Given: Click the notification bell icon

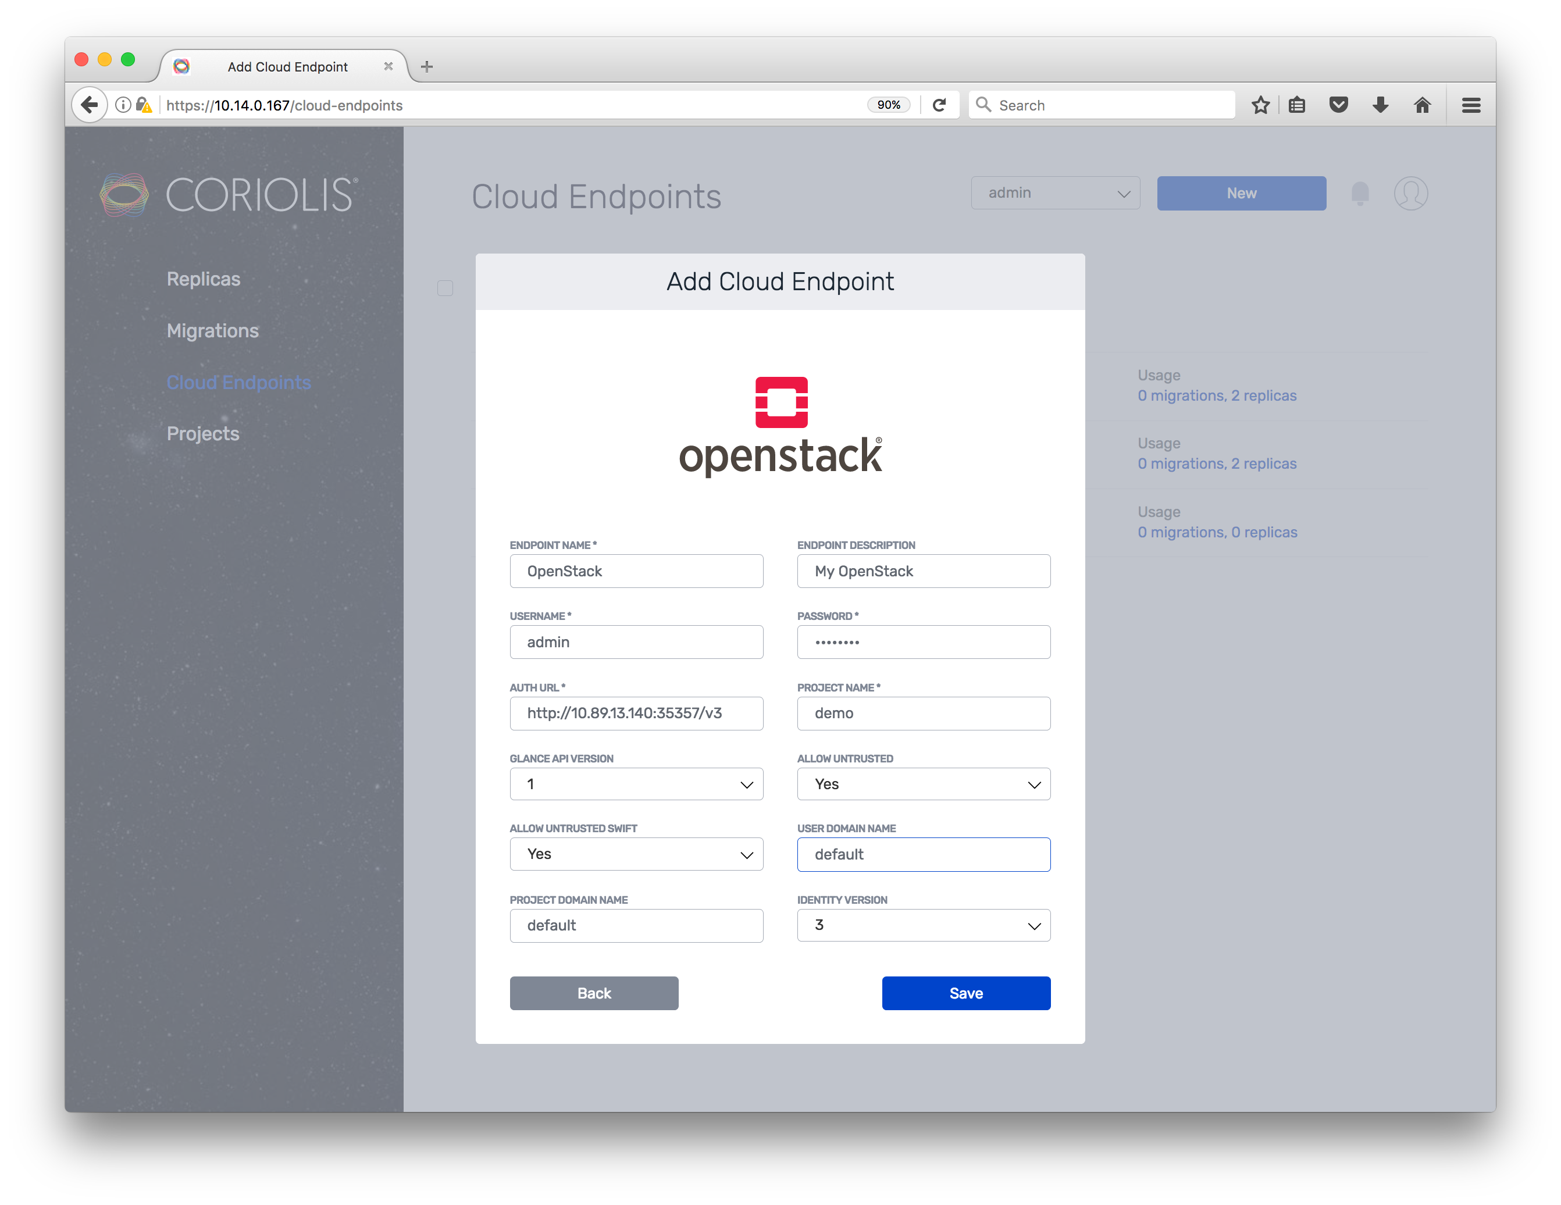Looking at the screenshot, I should pos(1359,193).
